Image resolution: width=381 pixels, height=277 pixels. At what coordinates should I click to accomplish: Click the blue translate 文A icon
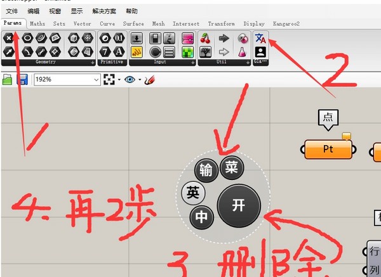coord(260,38)
